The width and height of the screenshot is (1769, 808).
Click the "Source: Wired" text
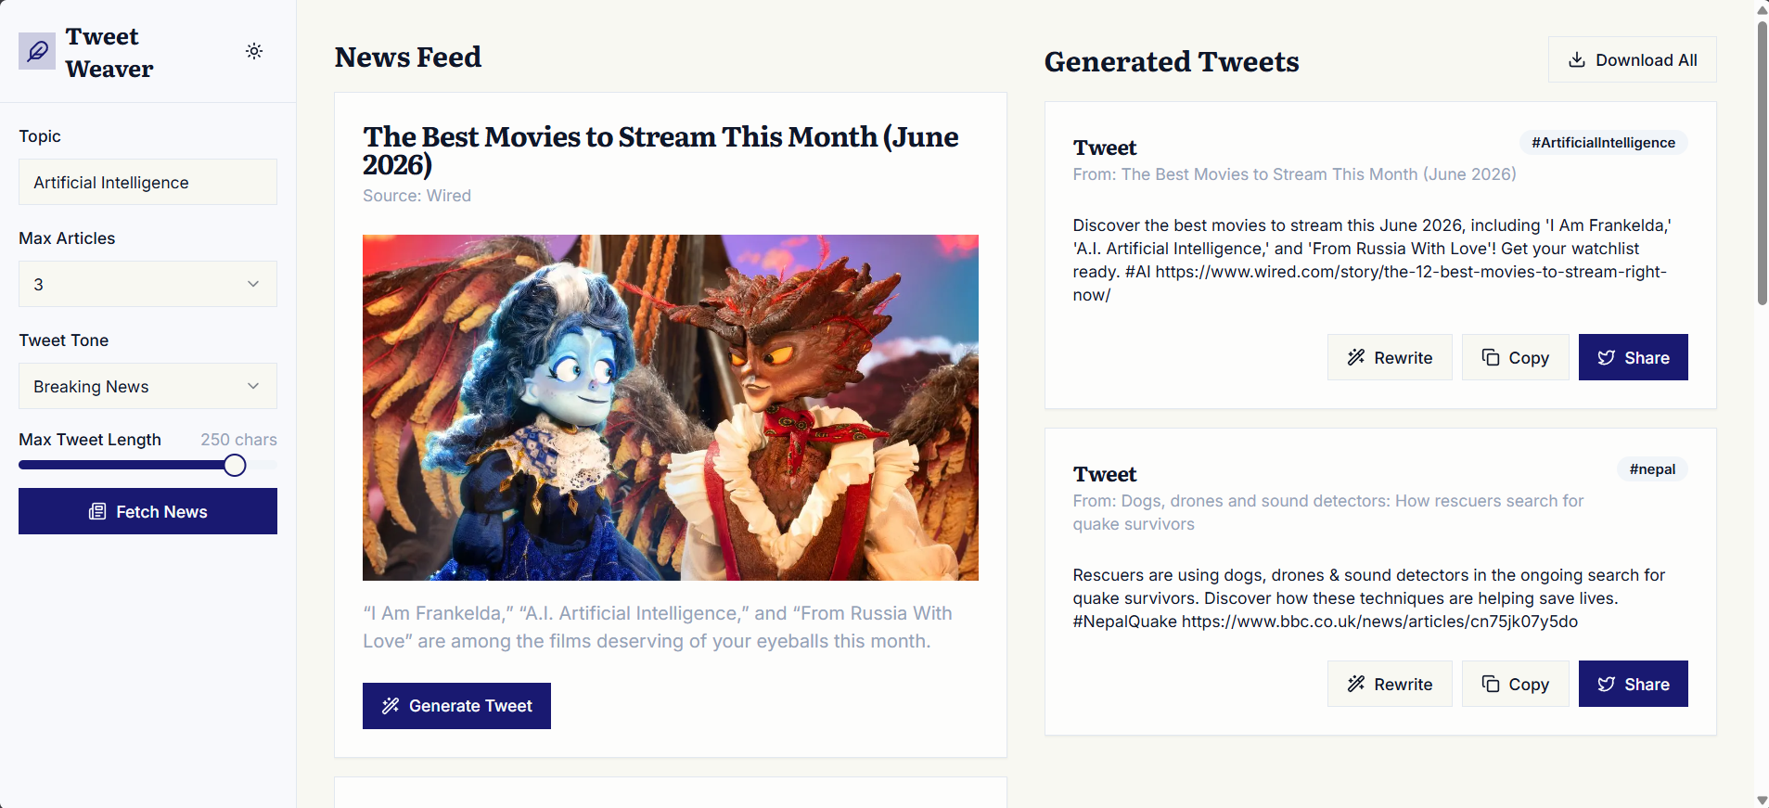pos(417,196)
